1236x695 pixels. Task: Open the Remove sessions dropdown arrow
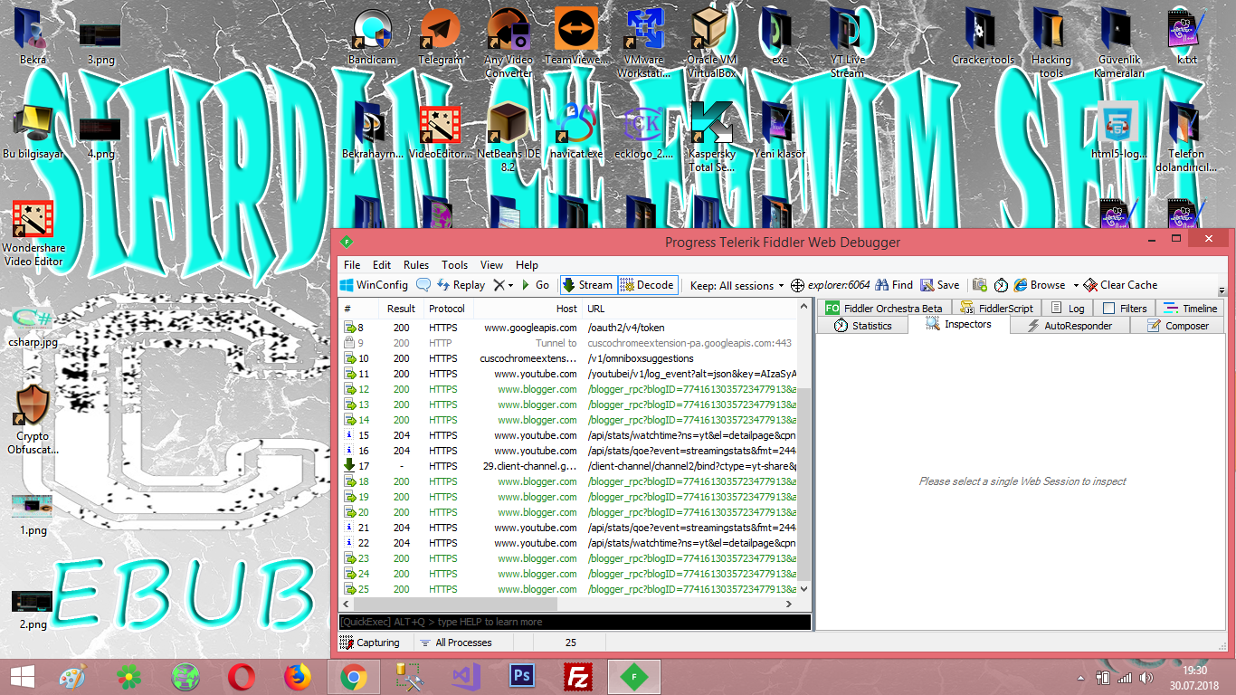[x=511, y=285]
